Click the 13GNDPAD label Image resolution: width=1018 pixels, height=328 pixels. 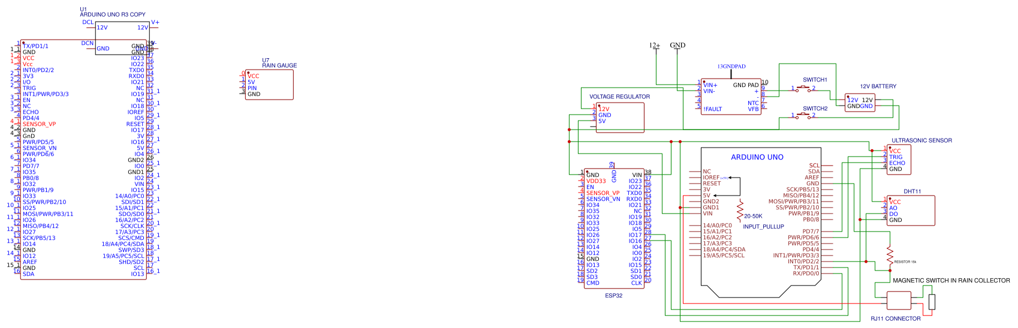click(731, 67)
